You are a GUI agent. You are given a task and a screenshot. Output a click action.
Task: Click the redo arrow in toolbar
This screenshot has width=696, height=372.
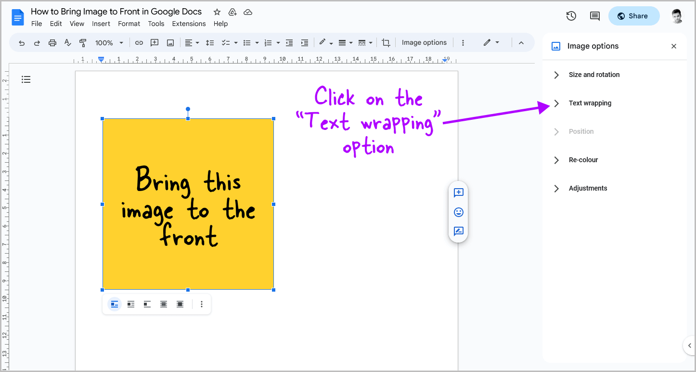click(x=37, y=43)
